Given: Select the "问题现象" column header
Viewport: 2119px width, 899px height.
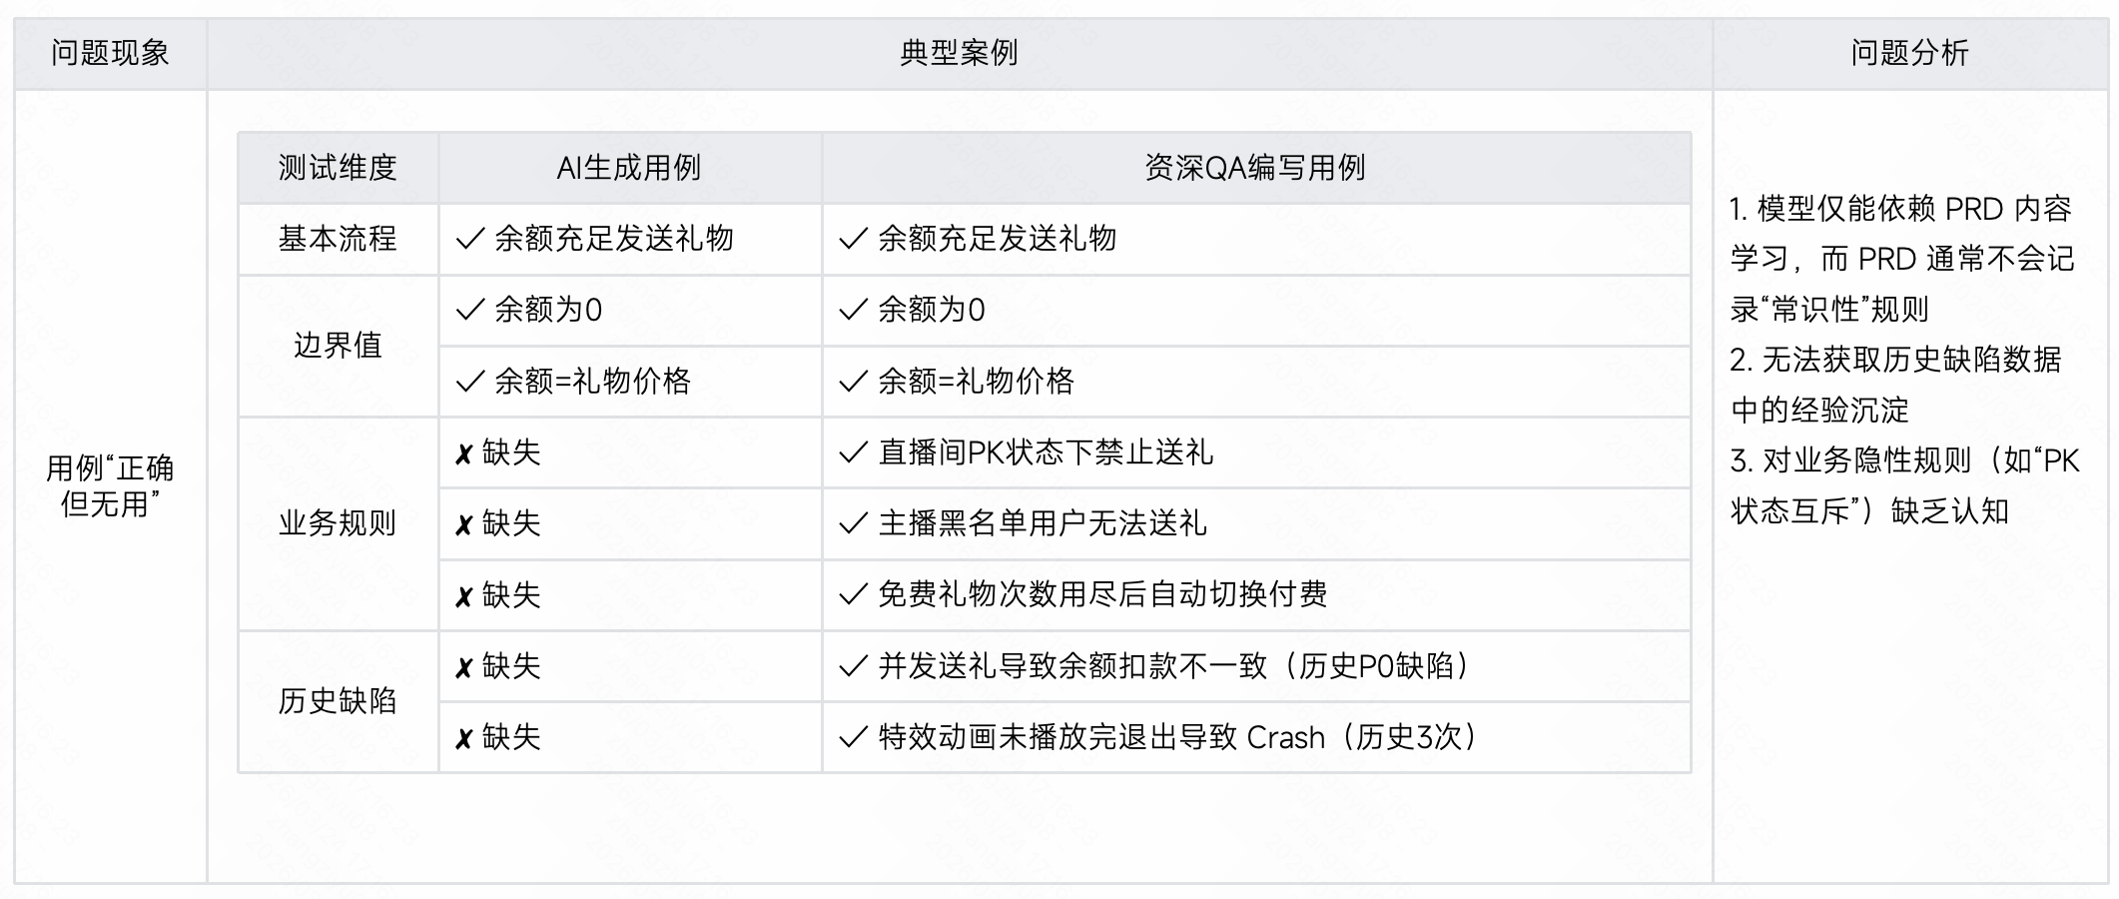Looking at the screenshot, I should tap(110, 53).
